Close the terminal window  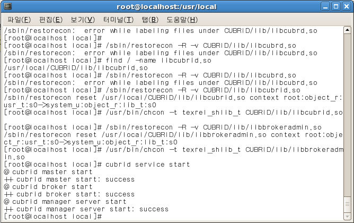346,6
